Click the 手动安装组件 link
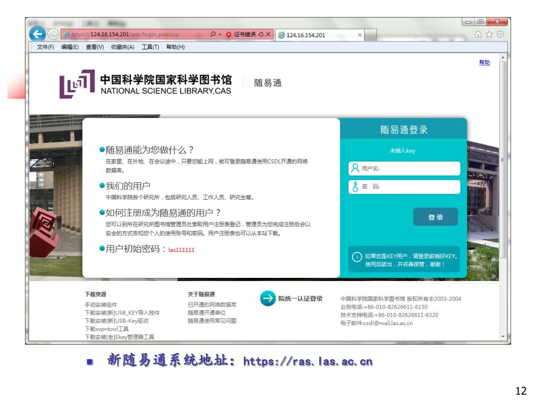 [x=101, y=304]
